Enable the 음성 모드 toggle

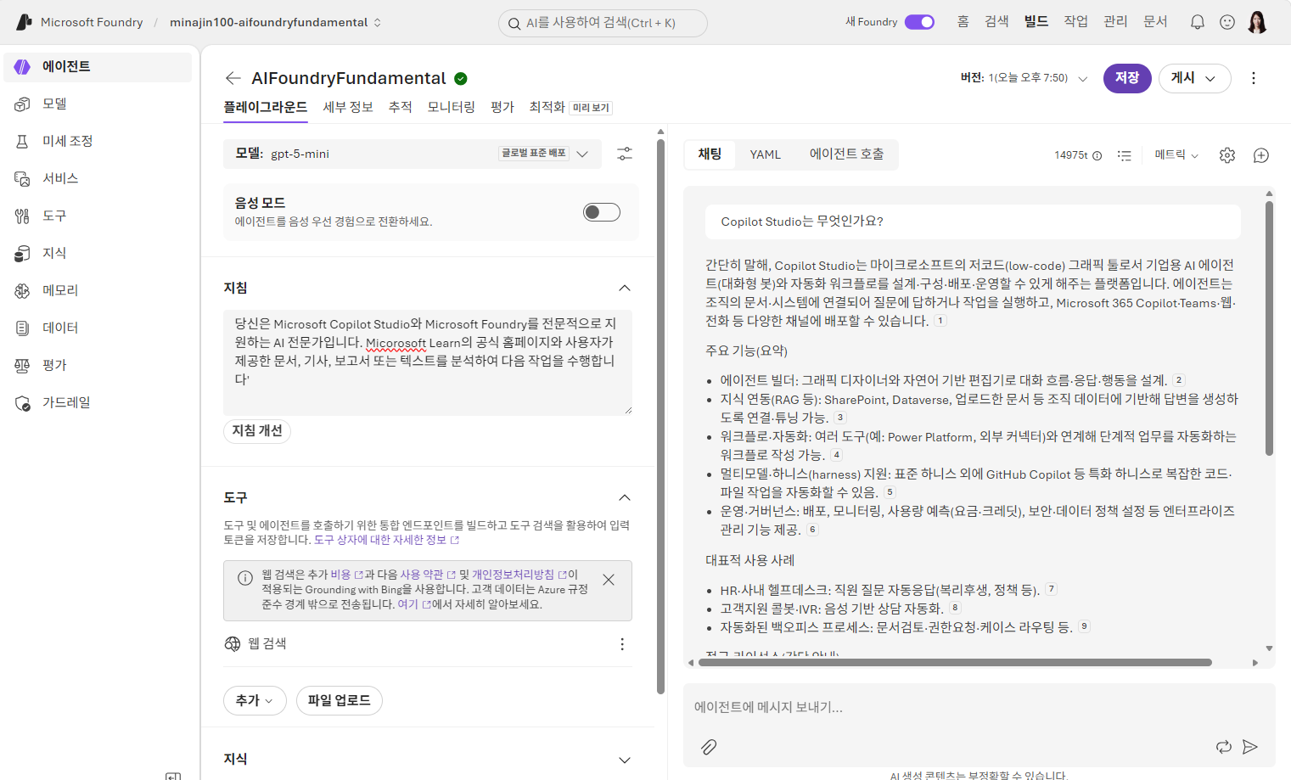pyautogui.click(x=602, y=212)
